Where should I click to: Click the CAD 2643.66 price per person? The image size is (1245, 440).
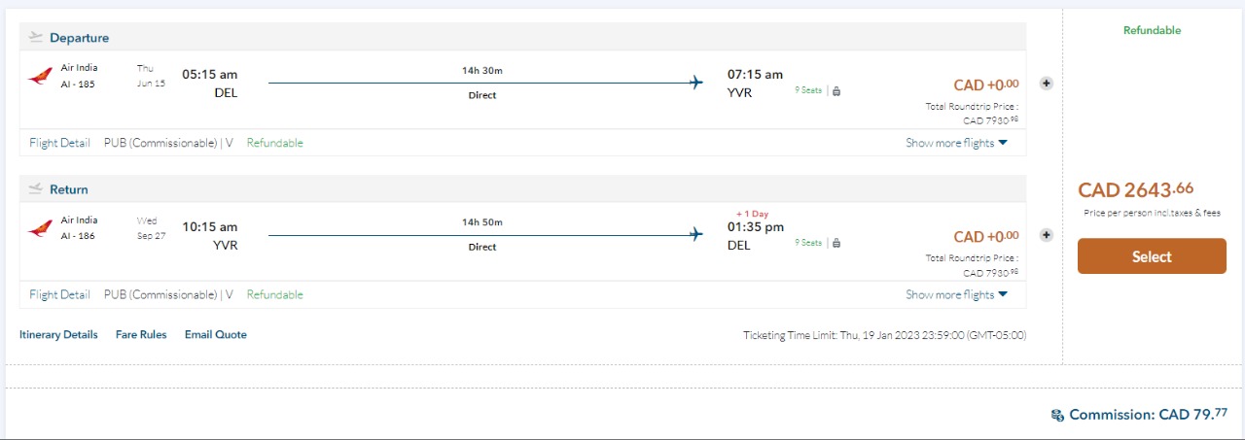click(1135, 189)
